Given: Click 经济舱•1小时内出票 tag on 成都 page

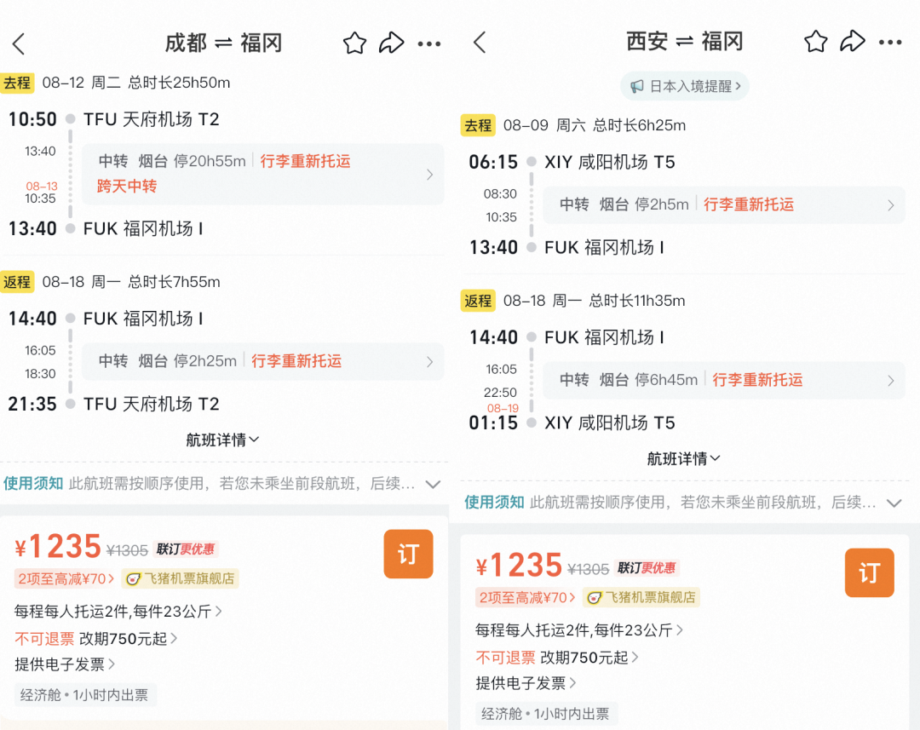Looking at the screenshot, I should (84, 695).
